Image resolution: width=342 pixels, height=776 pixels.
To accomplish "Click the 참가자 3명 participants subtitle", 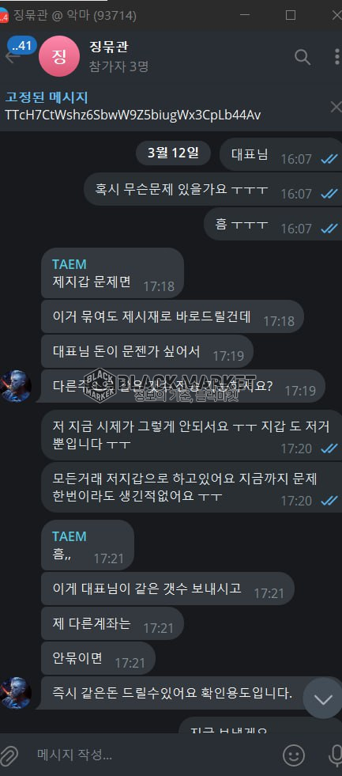I will (x=118, y=66).
